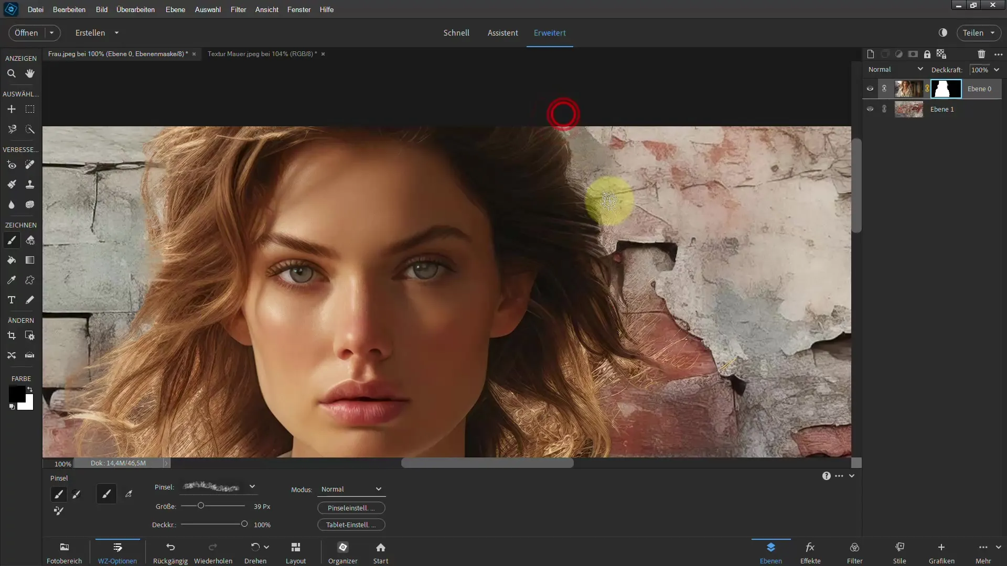Select the Eraser tool
This screenshot has width=1007, height=566.
30,240
